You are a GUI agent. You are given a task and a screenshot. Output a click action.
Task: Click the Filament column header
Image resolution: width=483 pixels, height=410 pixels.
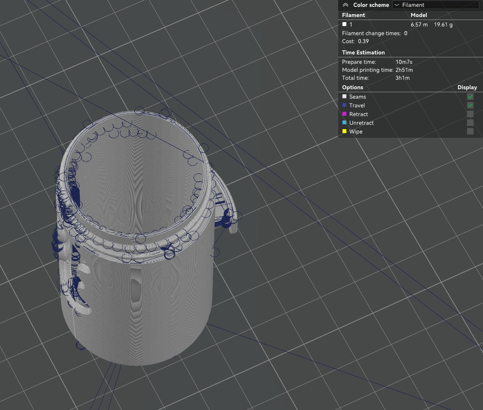click(353, 15)
